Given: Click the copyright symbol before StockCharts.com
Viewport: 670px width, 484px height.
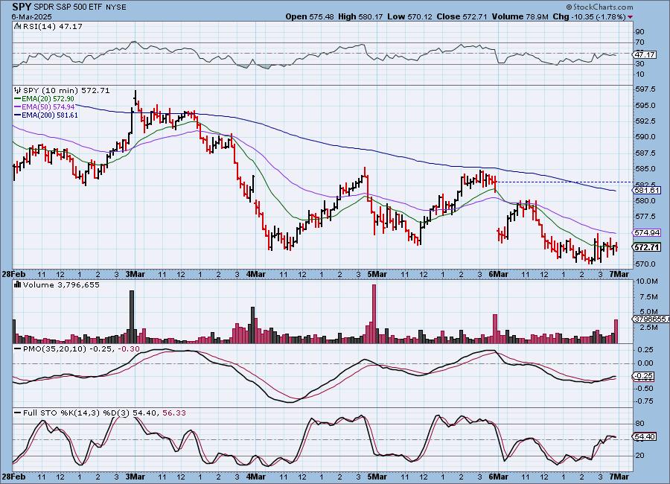Looking at the screenshot, I should [x=569, y=7].
